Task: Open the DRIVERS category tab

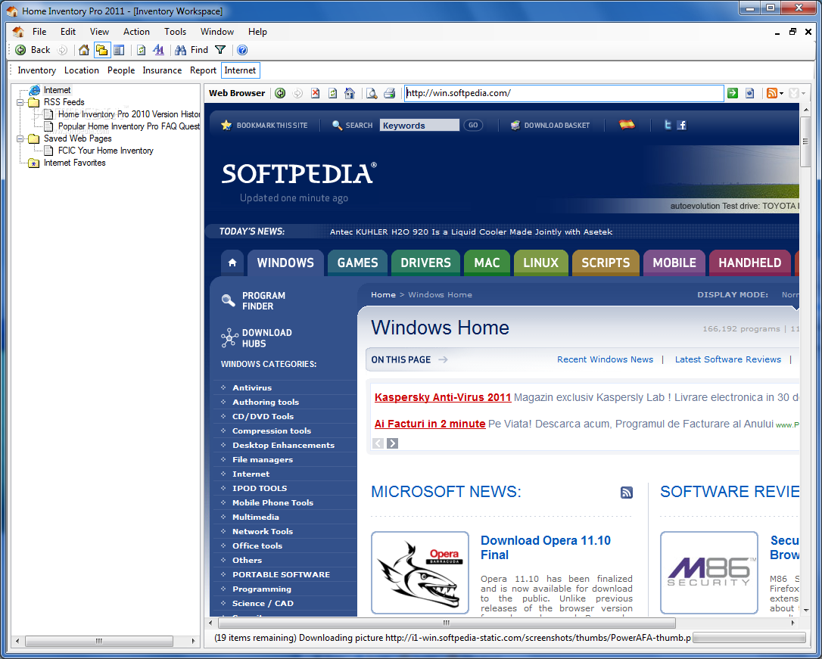Action: click(425, 263)
